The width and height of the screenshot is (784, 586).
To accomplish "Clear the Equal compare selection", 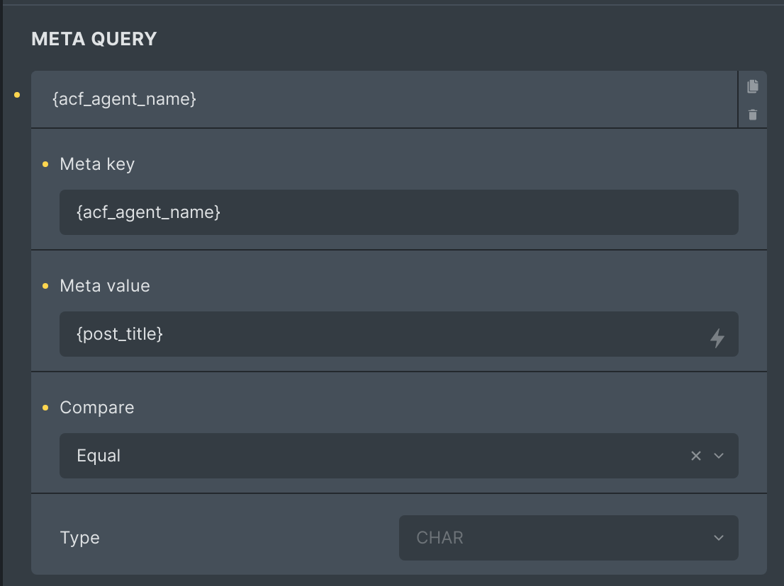I will [x=695, y=456].
